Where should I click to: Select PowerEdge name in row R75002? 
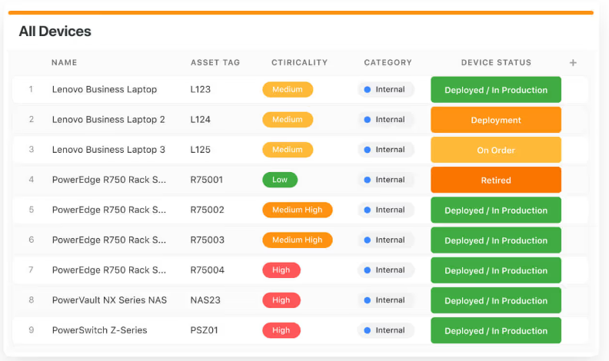tap(108, 210)
